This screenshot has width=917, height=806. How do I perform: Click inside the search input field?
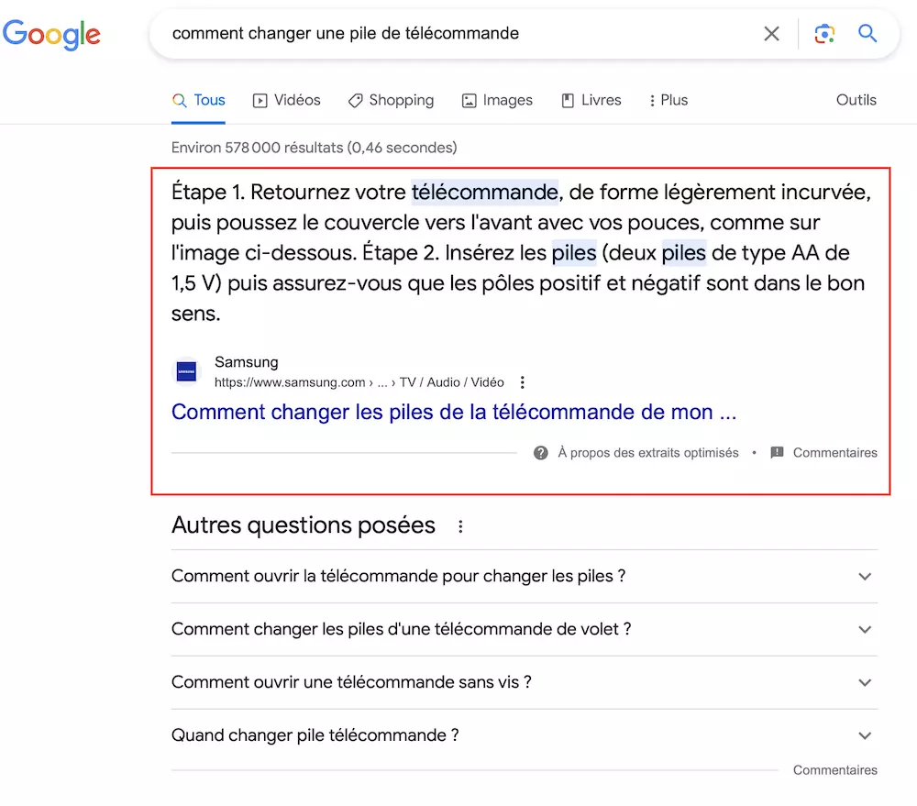pos(458,33)
